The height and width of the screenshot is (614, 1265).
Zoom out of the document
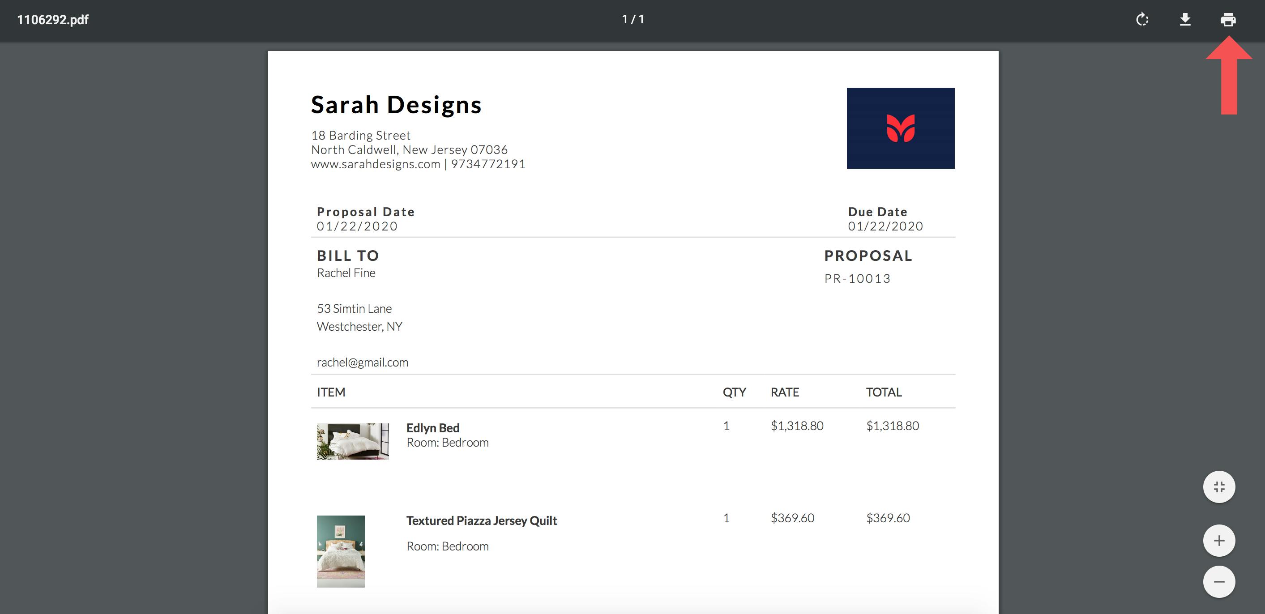tap(1219, 582)
